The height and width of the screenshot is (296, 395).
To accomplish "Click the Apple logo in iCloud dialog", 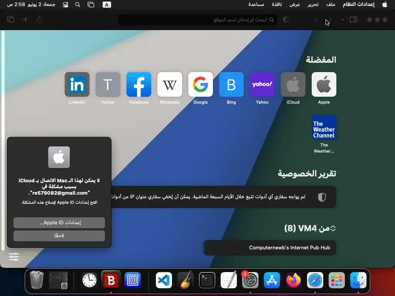I will (59, 157).
